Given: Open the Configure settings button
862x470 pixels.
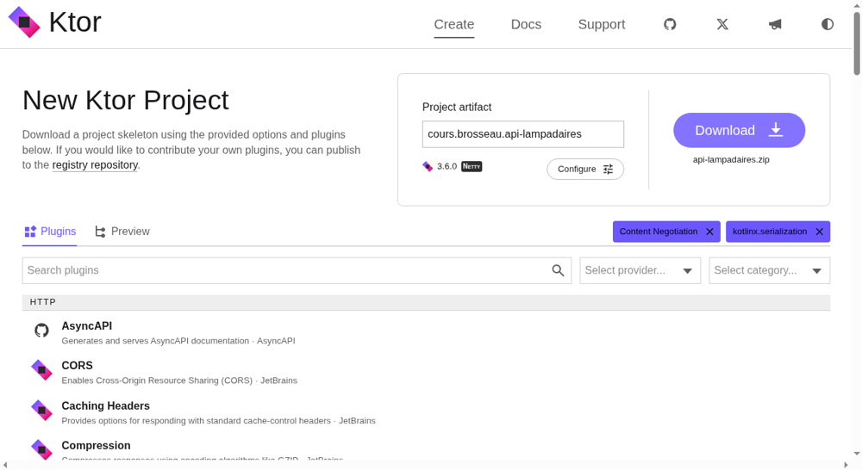Looking at the screenshot, I should (x=585, y=169).
